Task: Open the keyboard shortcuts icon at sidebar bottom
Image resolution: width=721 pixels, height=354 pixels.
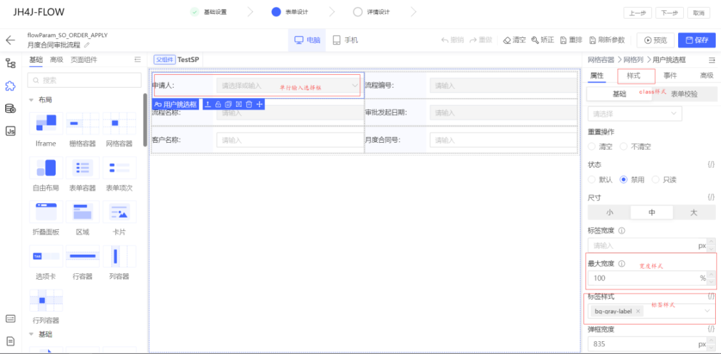Action: point(11,319)
